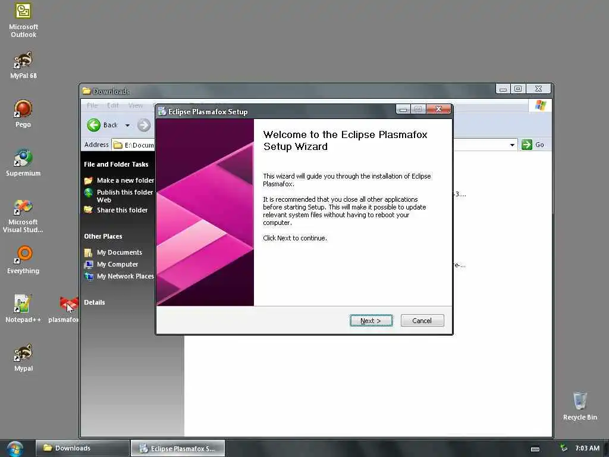Select the Pego desktop icon

pos(23,114)
